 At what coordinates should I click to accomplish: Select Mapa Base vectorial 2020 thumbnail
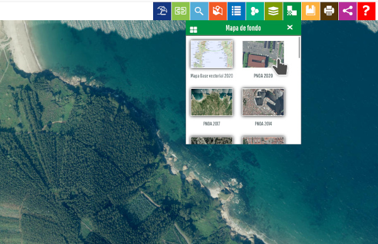point(212,54)
